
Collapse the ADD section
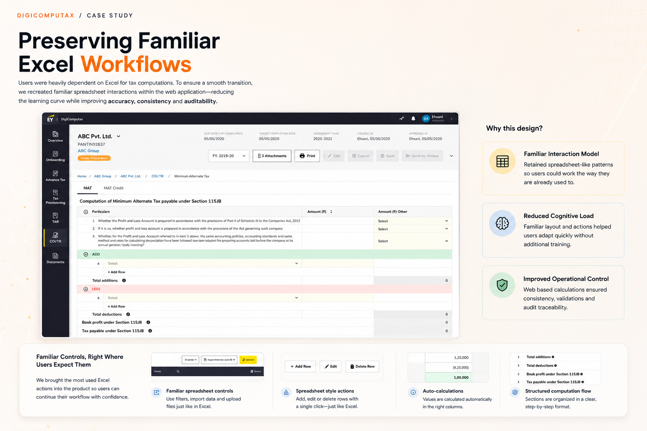point(86,254)
